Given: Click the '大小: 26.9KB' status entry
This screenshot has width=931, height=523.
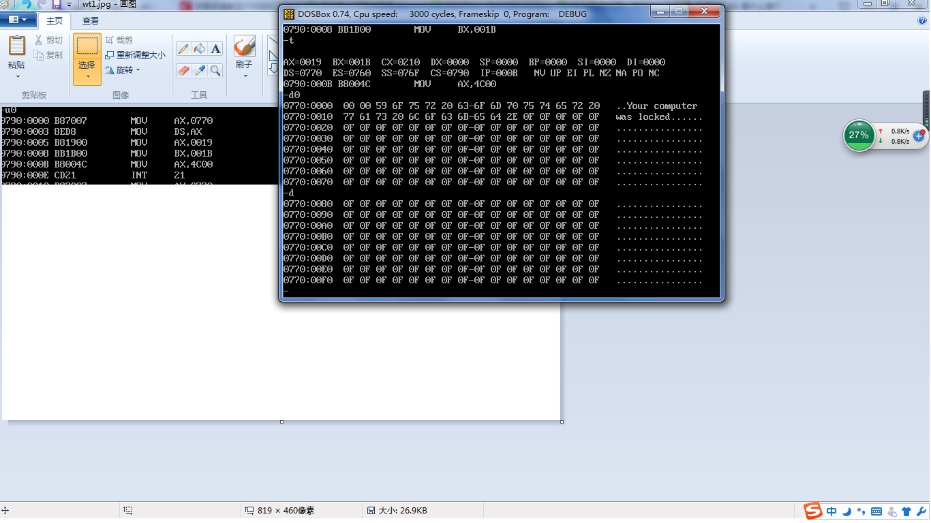Looking at the screenshot, I should click(x=397, y=511).
